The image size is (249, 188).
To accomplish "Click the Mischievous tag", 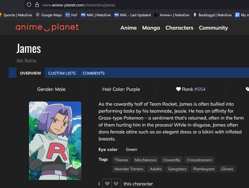I will point(146,160).
